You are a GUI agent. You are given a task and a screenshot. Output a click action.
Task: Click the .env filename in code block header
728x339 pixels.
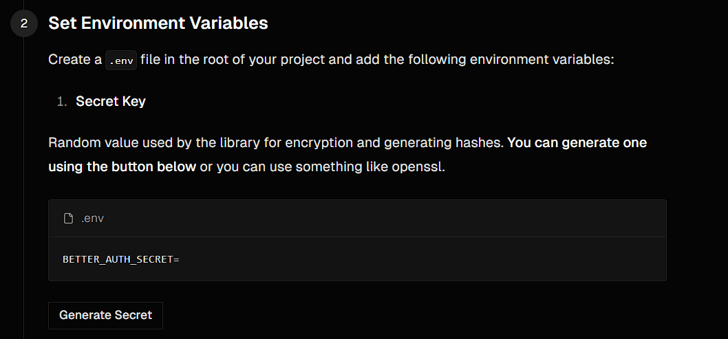(92, 219)
